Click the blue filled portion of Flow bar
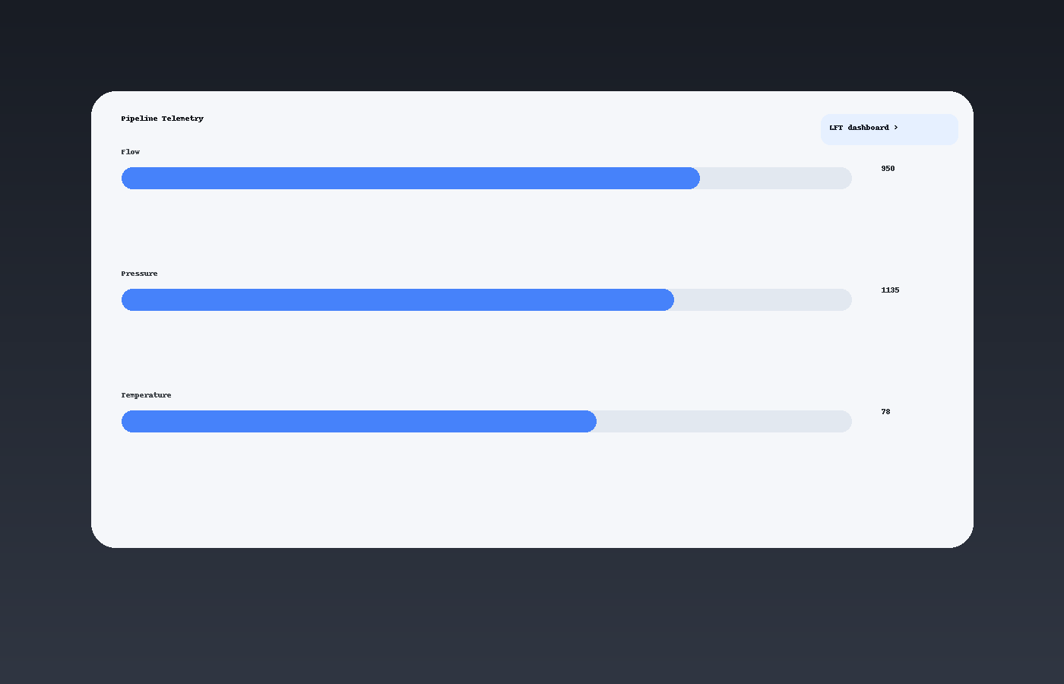The height and width of the screenshot is (684, 1064). (x=410, y=178)
